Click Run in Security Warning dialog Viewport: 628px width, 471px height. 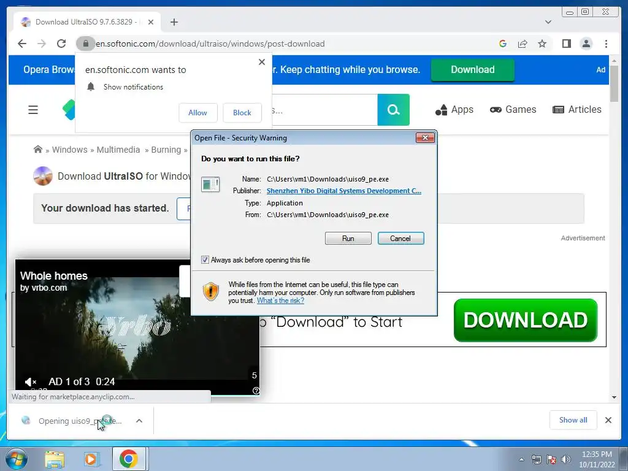pyautogui.click(x=348, y=239)
